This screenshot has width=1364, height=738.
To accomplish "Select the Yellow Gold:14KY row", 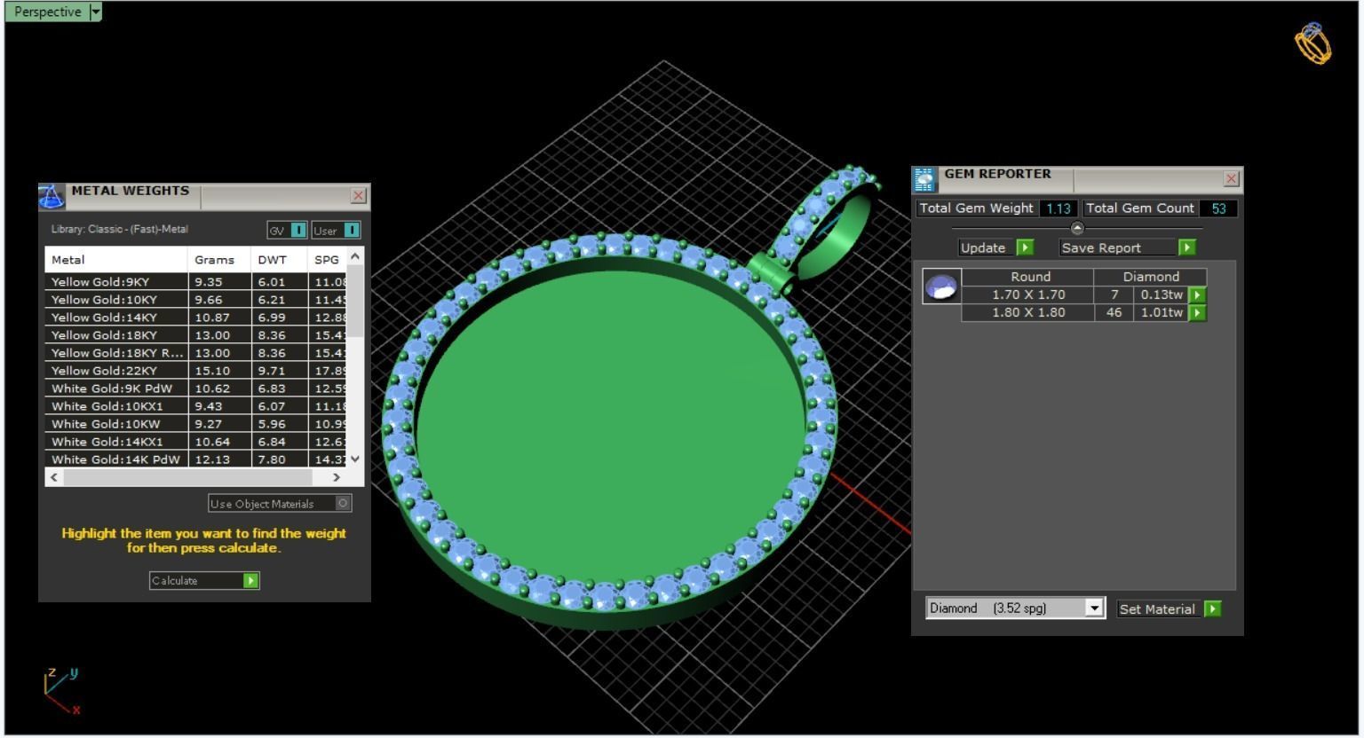I will [x=196, y=318].
